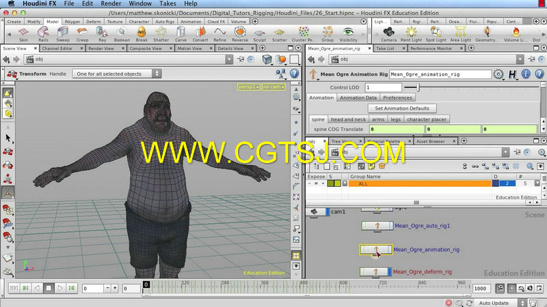The image size is (547, 307).
Task: Select the Refine shelf tool
Action: coord(219,35)
